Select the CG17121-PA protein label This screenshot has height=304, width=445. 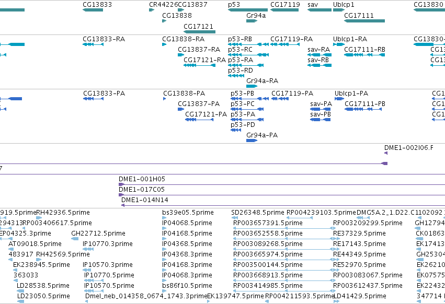click(206, 114)
